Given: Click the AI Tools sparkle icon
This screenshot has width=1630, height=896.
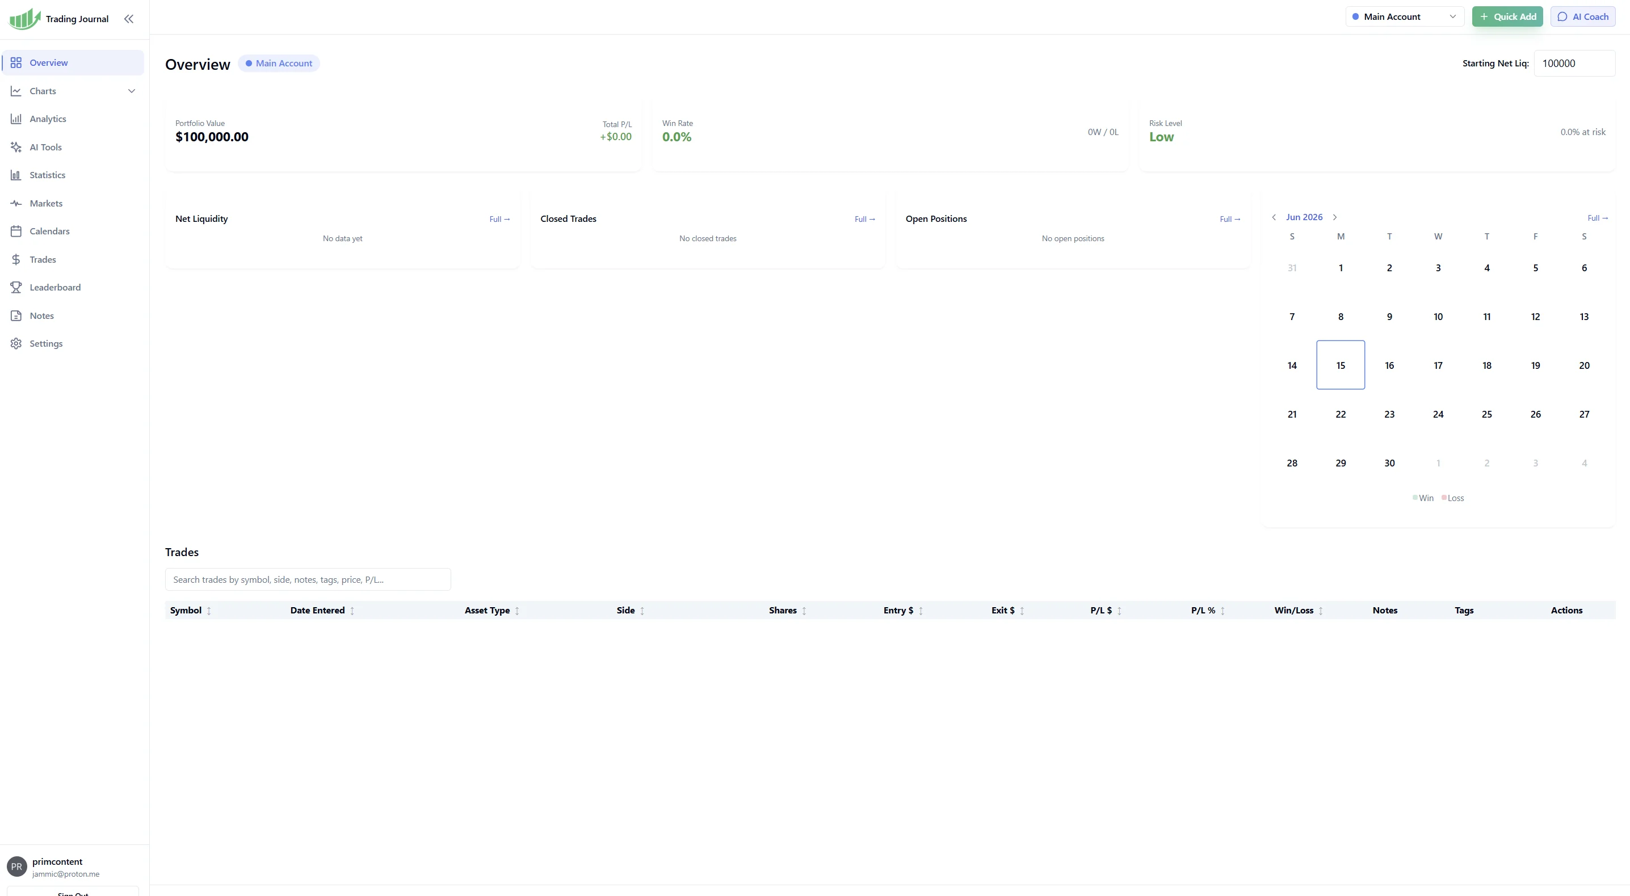Looking at the screenshot, I should (16, 148).
